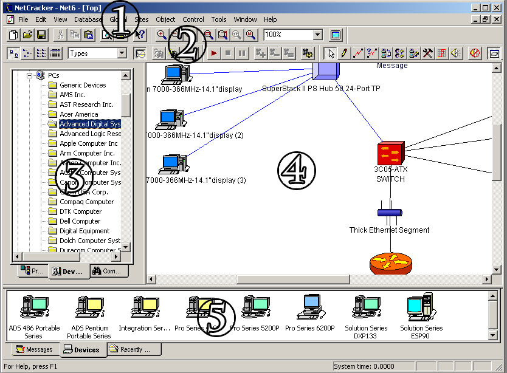Screen dimensions: 507x373
Task: Open the View menu
Action: [60, 19]
